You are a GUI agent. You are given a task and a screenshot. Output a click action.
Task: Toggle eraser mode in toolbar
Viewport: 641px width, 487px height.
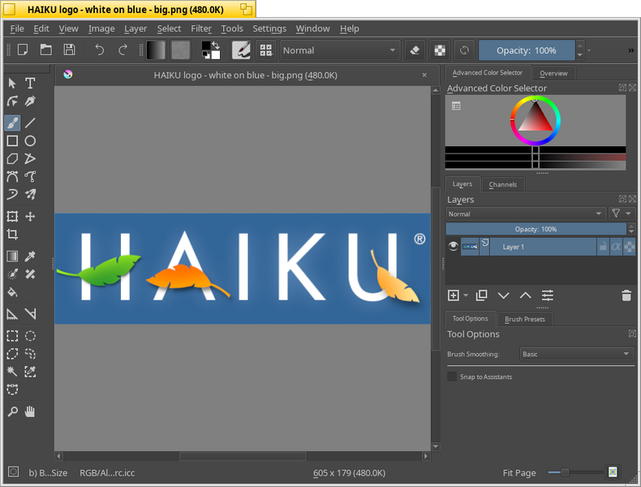click(415, 50)
